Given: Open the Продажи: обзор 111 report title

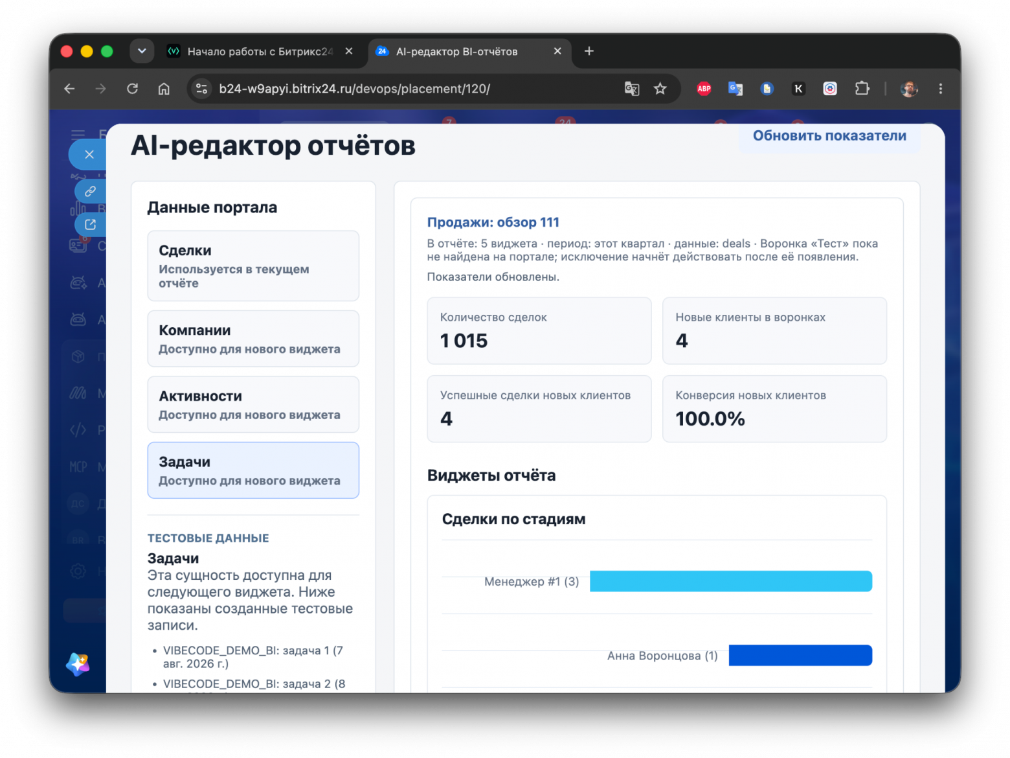Looking at the screenshot, I should [493, 222].
